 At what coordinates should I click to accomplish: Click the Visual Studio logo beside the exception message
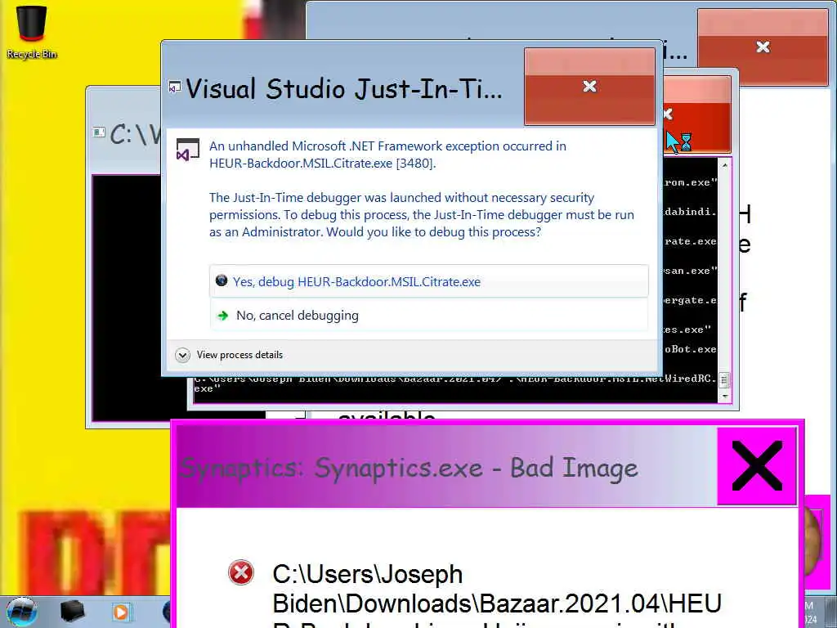pyautogui.click(x=187, y=150)
